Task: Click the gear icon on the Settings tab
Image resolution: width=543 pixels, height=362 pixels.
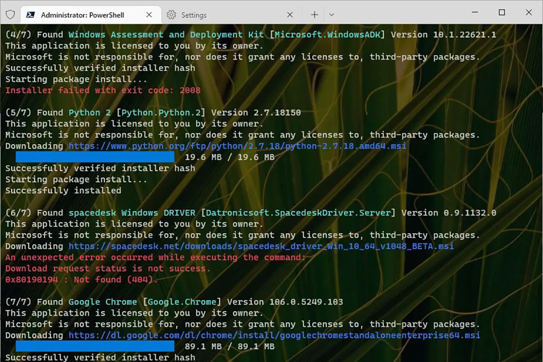Action: [171, 15]
